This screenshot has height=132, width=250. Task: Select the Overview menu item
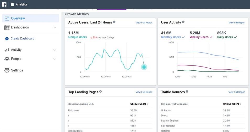(30, 18)
